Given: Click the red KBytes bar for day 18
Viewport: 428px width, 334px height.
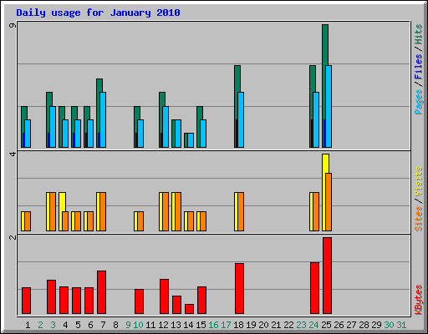Looking at the screenshot, I should pos(239,289).
